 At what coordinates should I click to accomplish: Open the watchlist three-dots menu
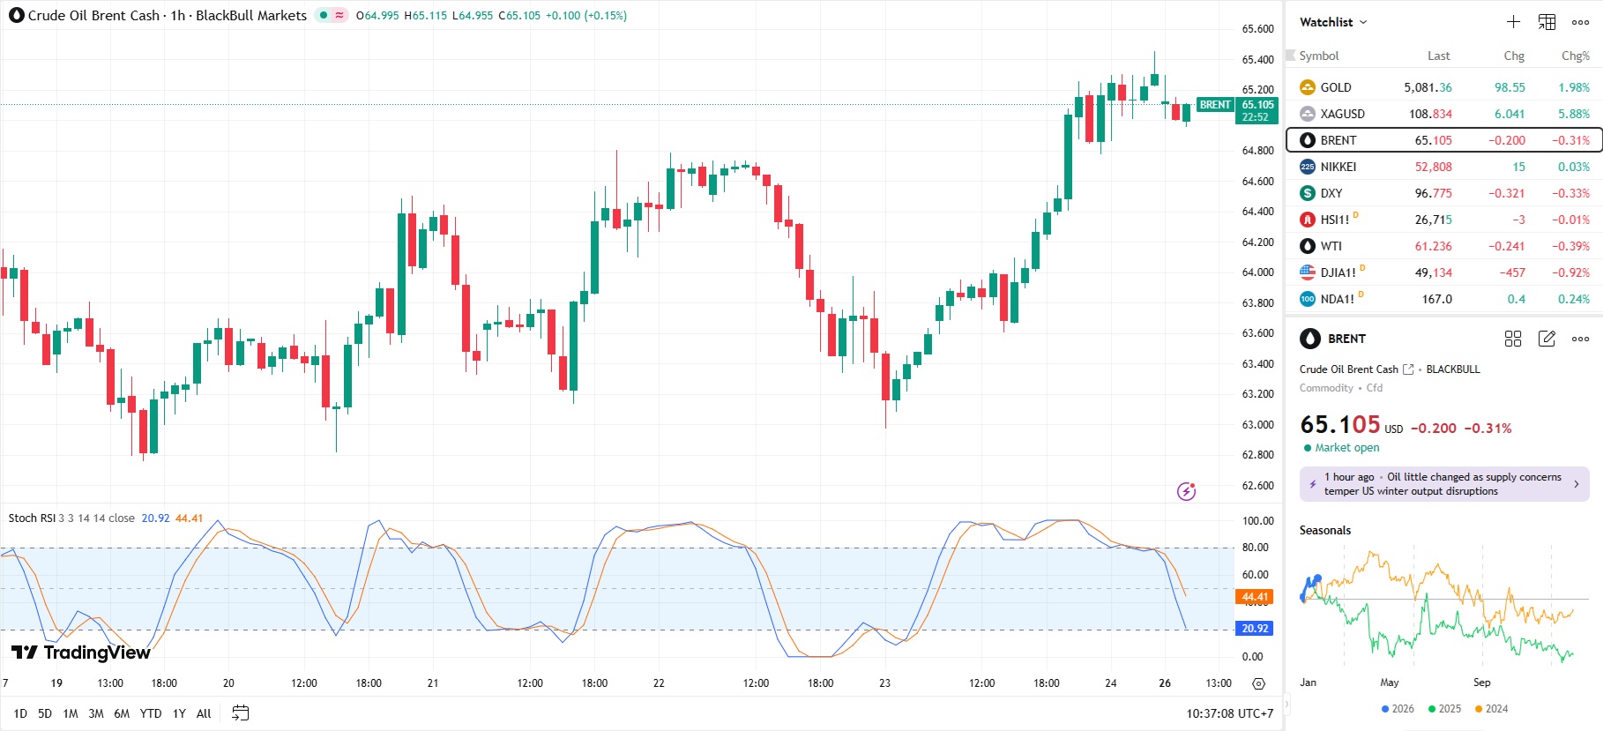1580,22
